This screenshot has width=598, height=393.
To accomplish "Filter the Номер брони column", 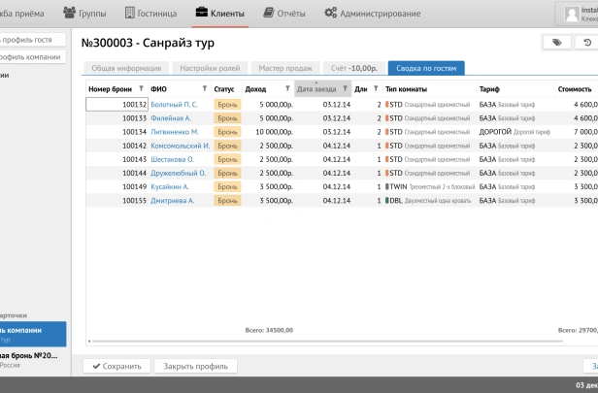I will pos(141,89).
